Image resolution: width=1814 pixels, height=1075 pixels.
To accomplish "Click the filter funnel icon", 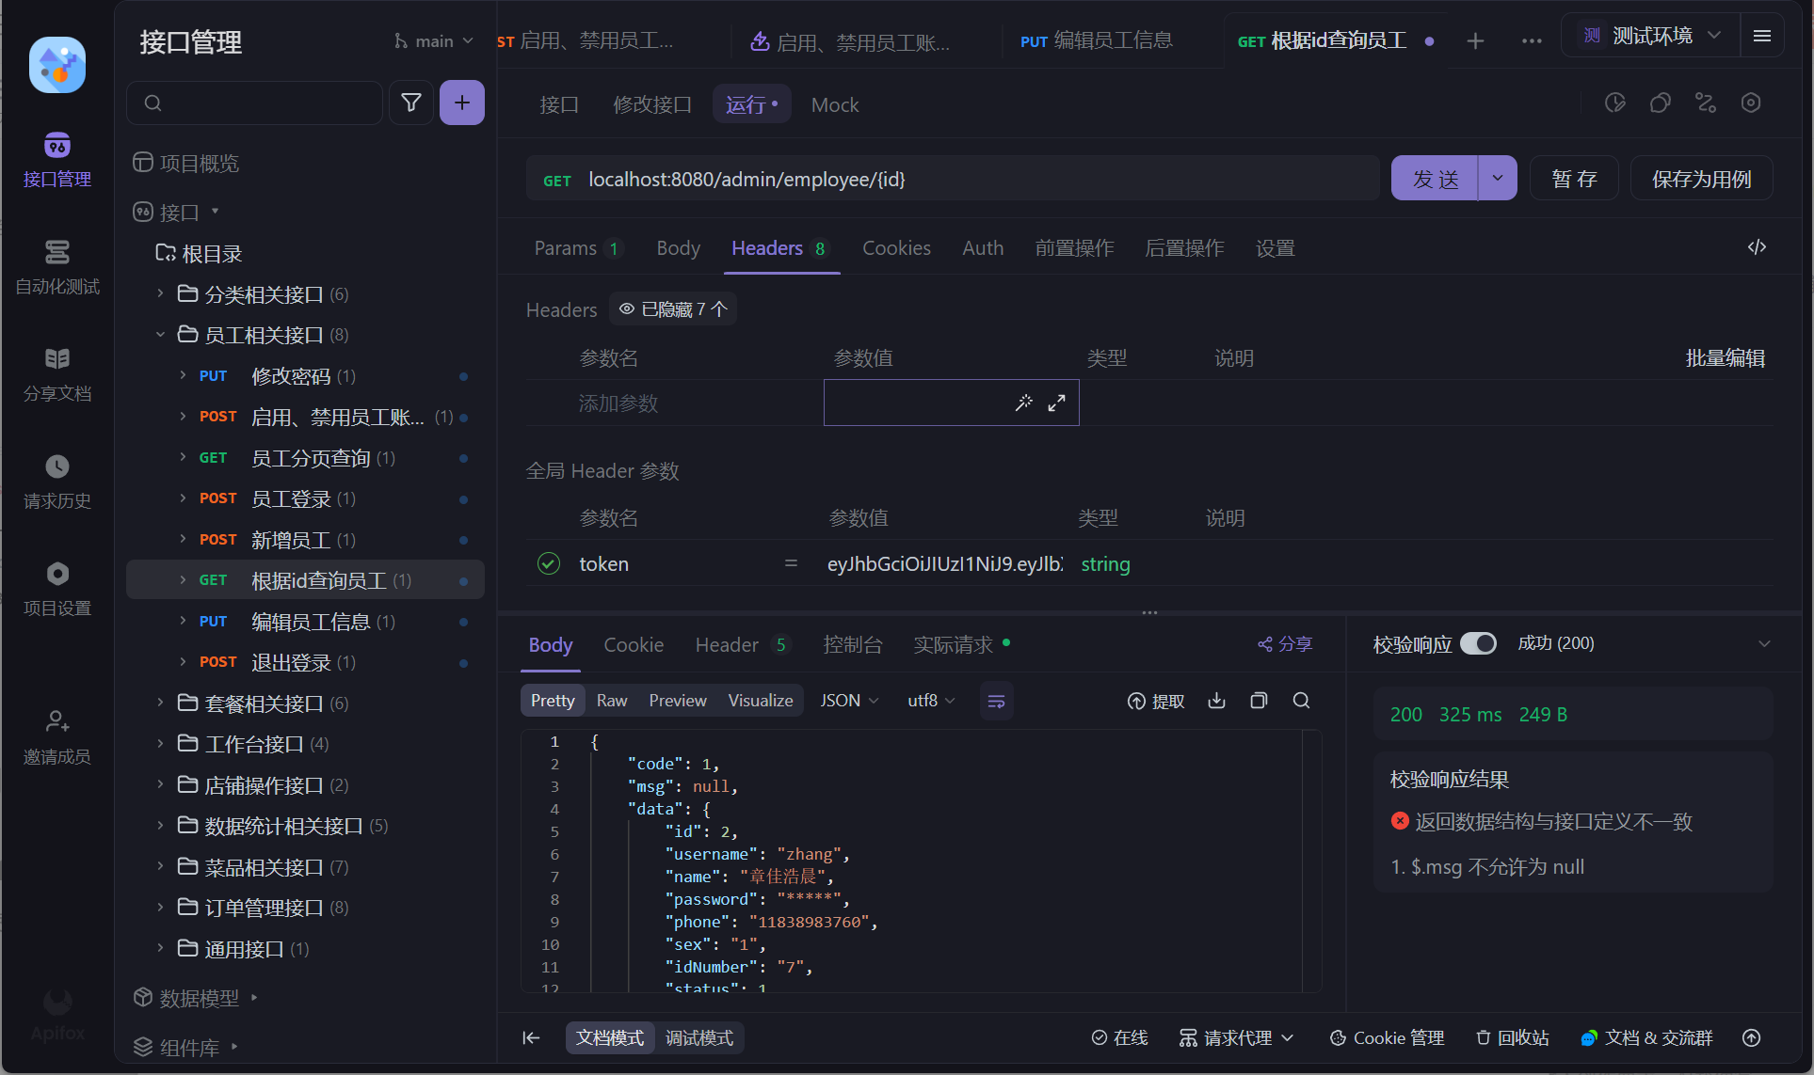I will pyautogui.click(x=411, y=103).
